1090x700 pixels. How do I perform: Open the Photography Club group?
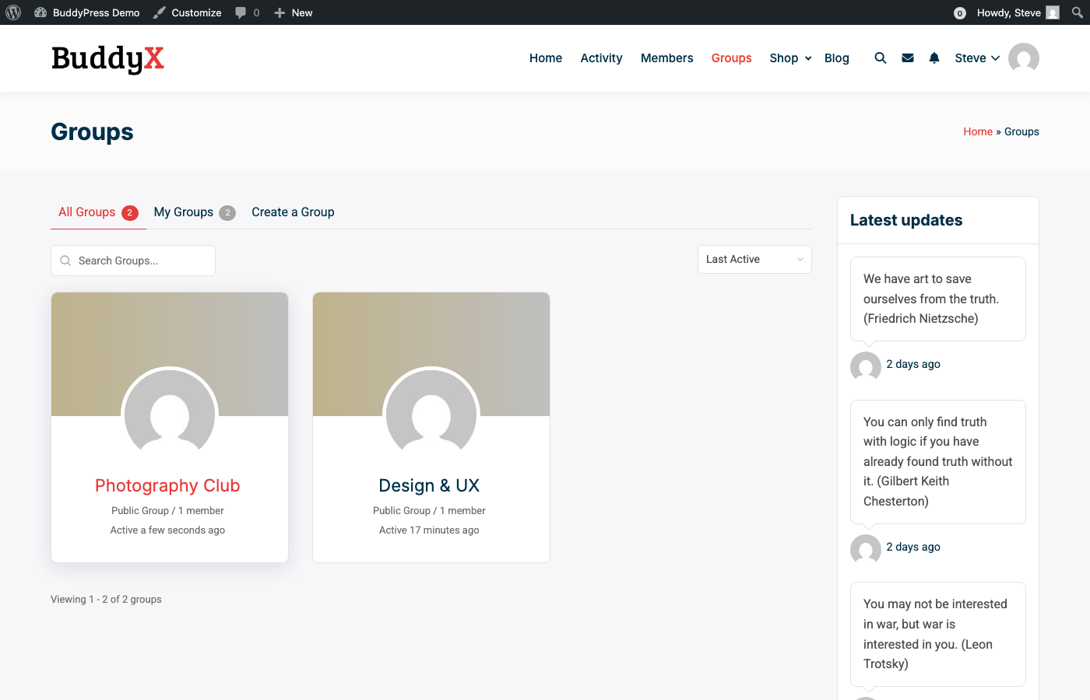pos(167,485)
